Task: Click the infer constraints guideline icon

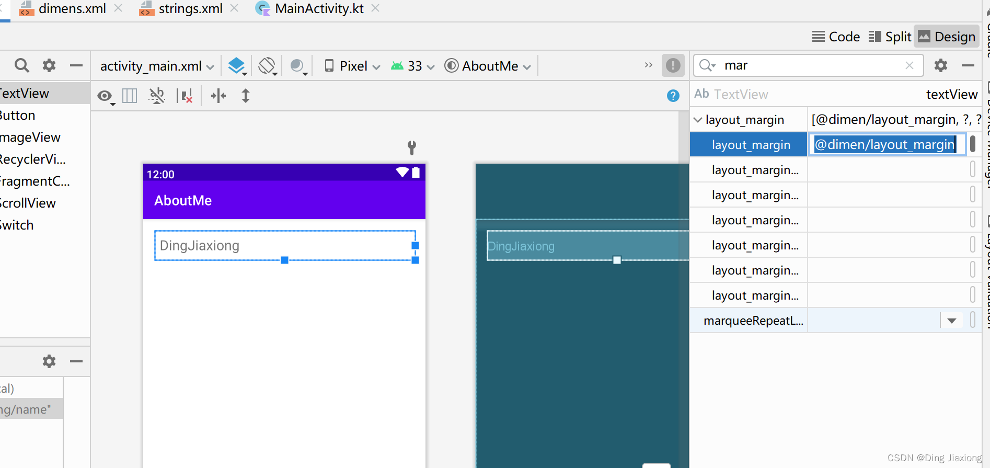Action: (x=218, y=96)
